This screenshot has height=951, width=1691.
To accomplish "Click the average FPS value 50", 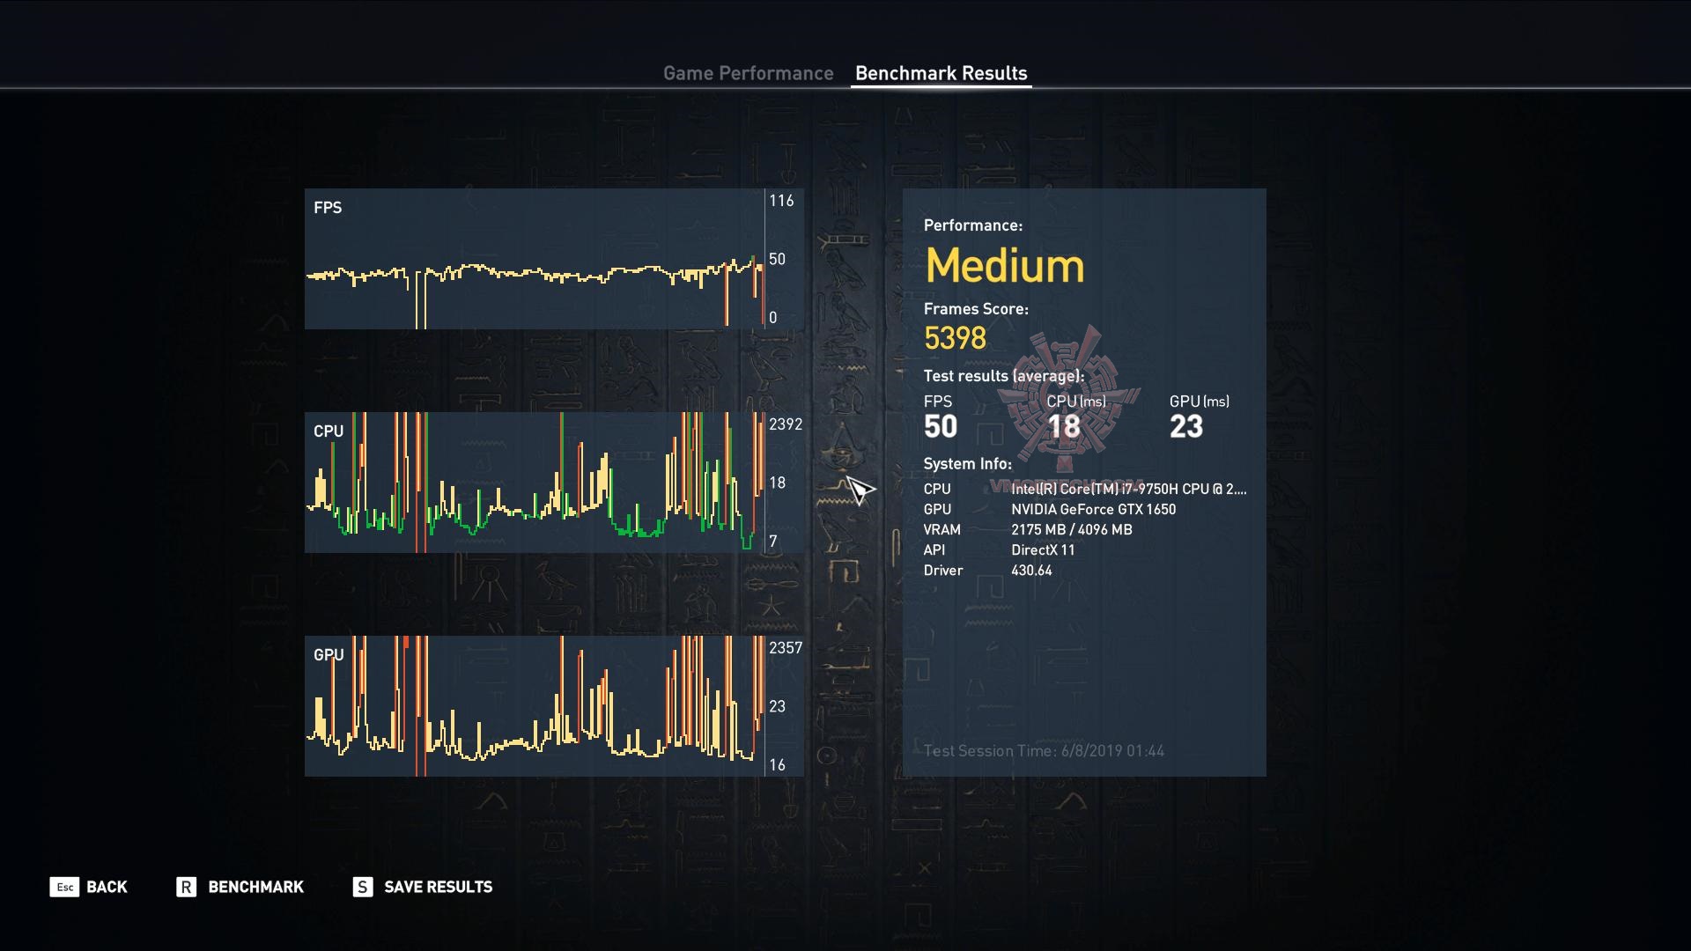I will pos(940,427).
